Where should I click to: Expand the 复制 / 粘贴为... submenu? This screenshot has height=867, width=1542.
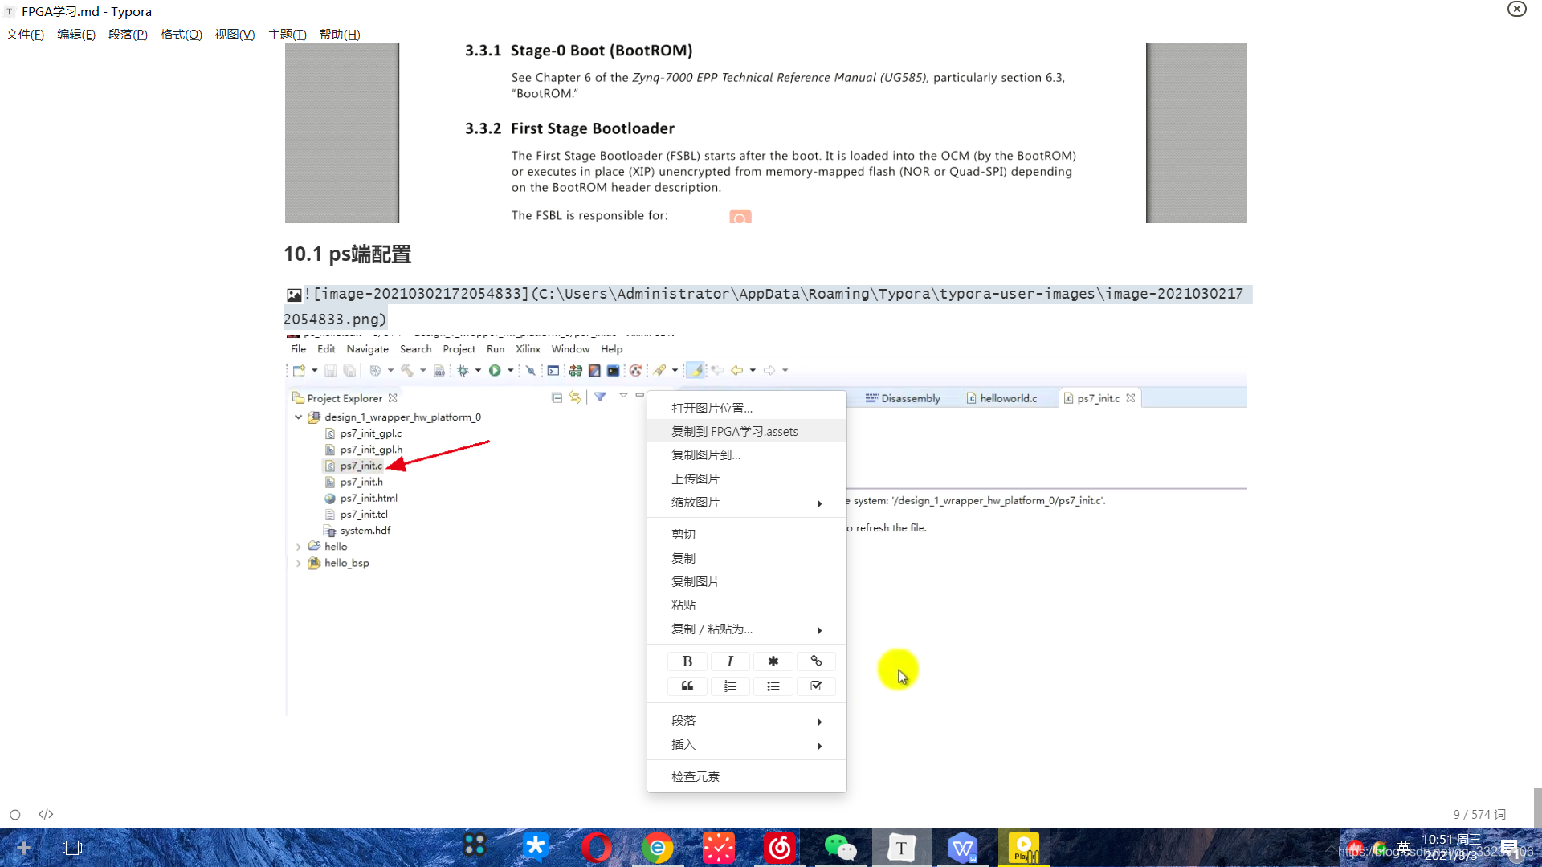tap(746, 629)
